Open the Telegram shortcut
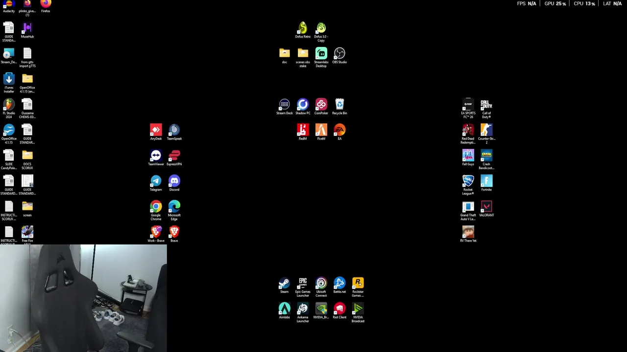This screenshot has height=352, width=627. point(156,183)
